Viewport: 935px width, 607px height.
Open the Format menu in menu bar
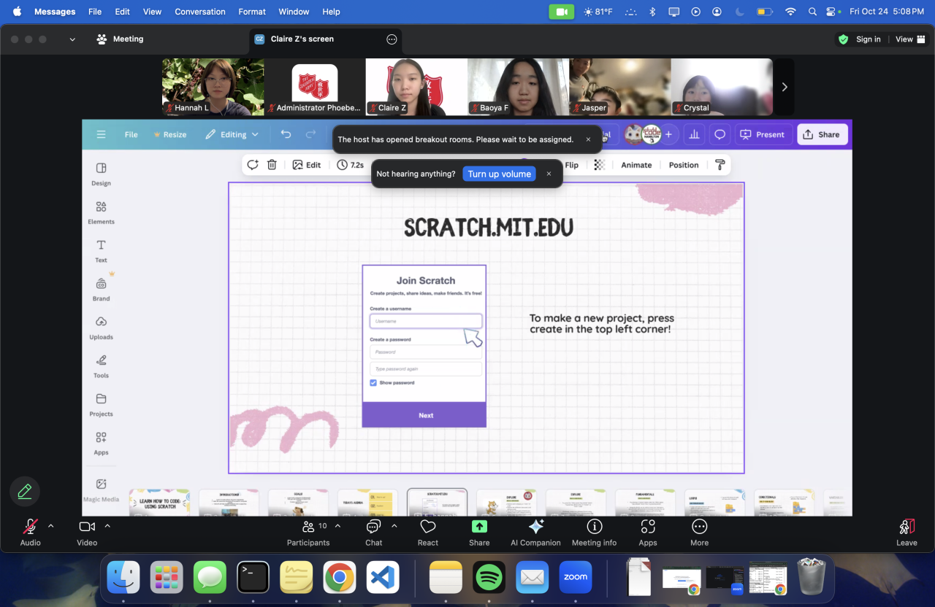point(252,12)
